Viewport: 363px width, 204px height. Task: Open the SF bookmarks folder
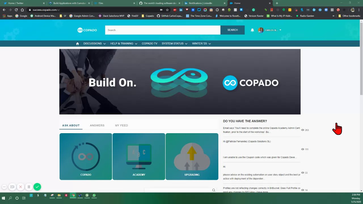click(x=63, y=16)
